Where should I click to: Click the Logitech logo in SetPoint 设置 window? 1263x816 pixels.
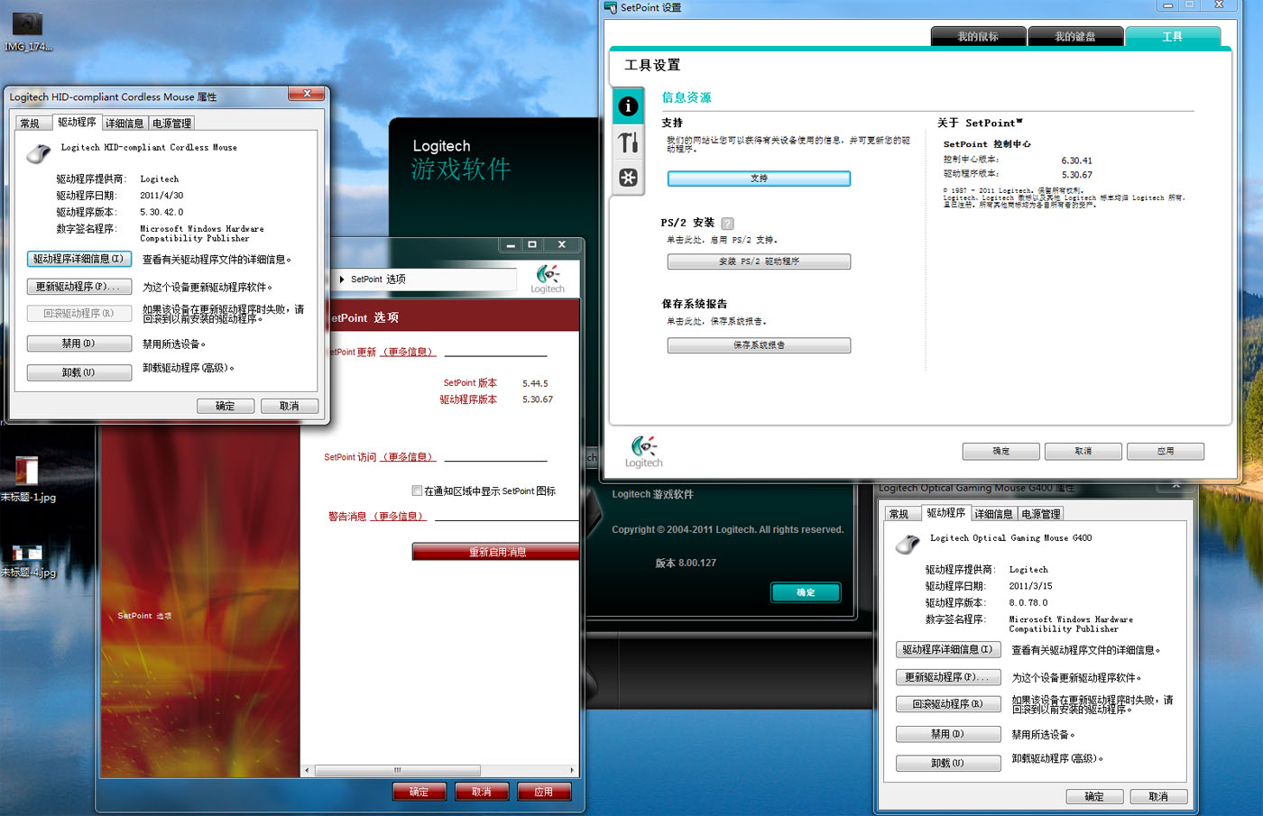coord(644,451)
